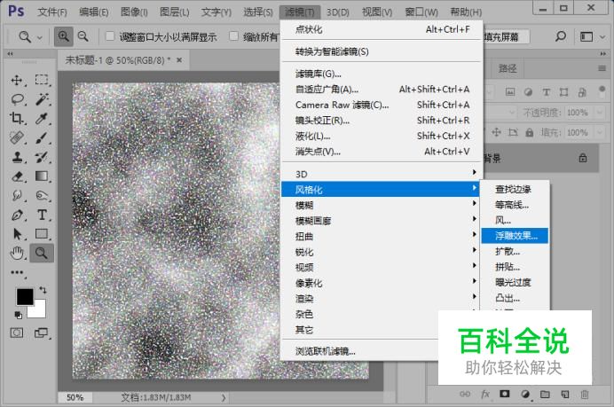Click the 填充屏幕 button

click(506, 36)
